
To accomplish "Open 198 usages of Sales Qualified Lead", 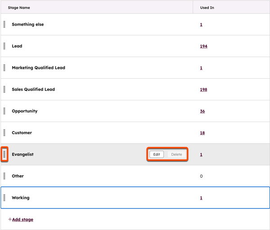I will [x=203, y=90].
